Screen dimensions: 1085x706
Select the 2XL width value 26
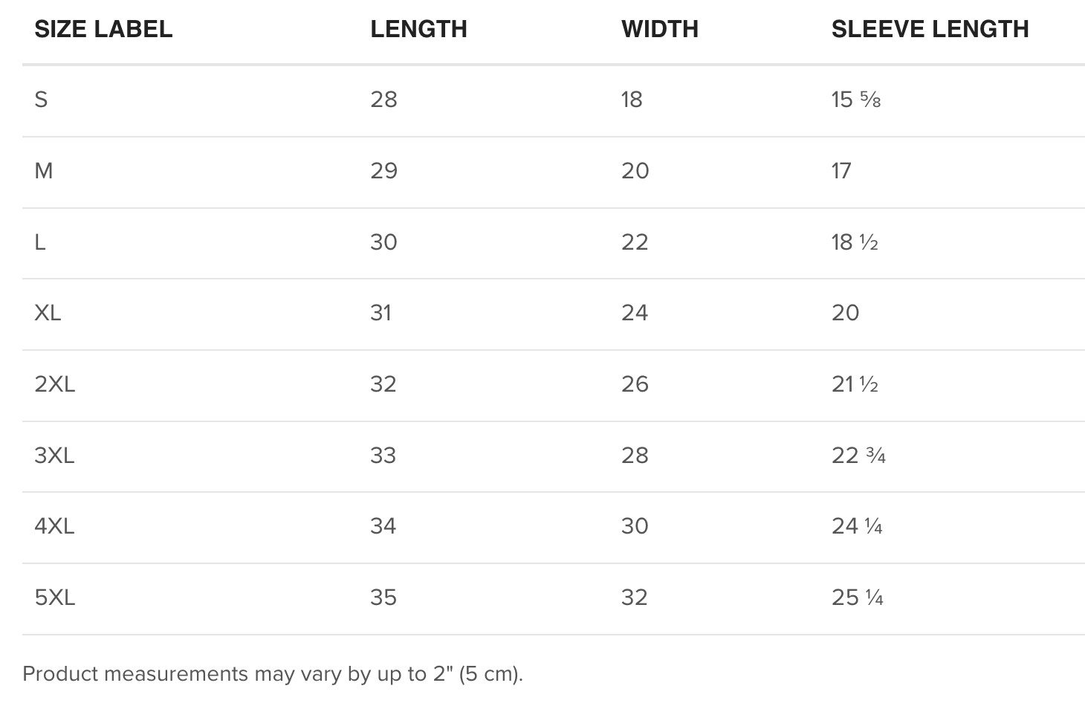[x=635, y=384]
